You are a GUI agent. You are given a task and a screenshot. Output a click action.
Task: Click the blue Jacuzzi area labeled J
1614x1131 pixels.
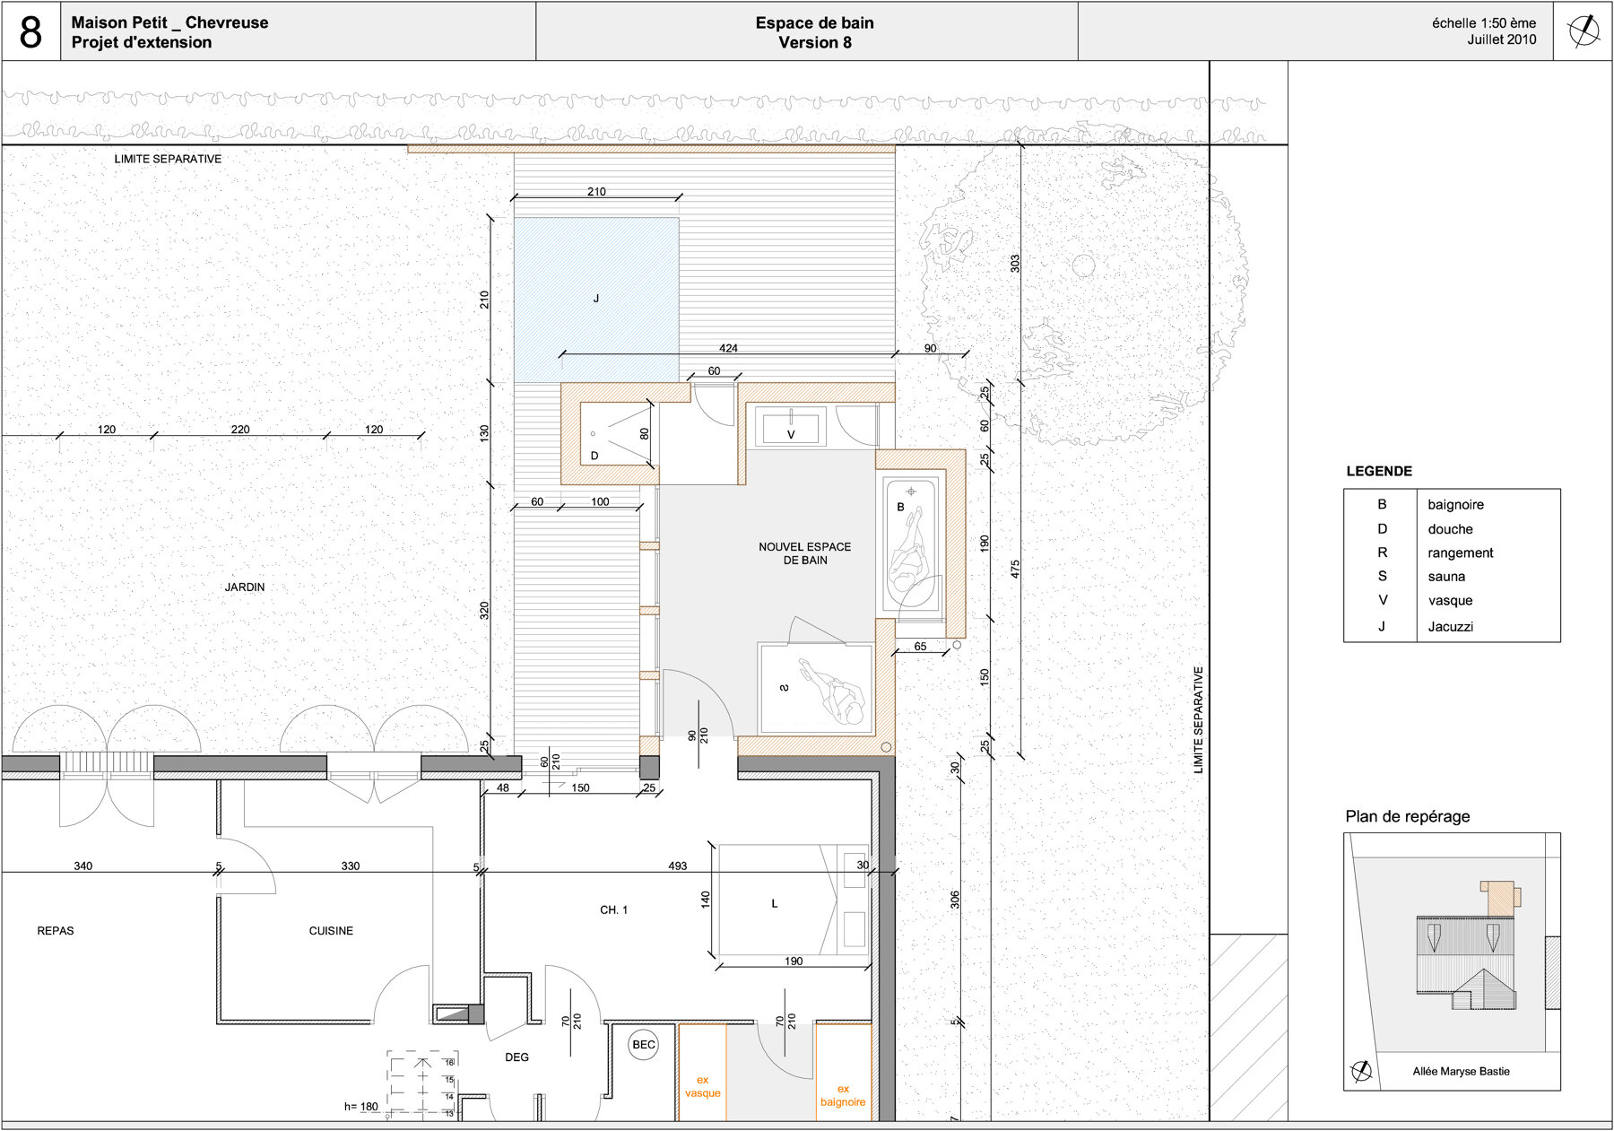coord(596,300)
